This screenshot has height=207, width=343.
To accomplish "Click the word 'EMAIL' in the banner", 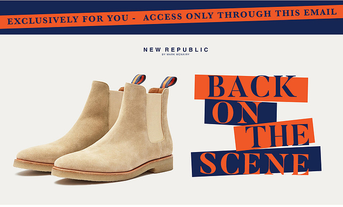I will 320,12.
